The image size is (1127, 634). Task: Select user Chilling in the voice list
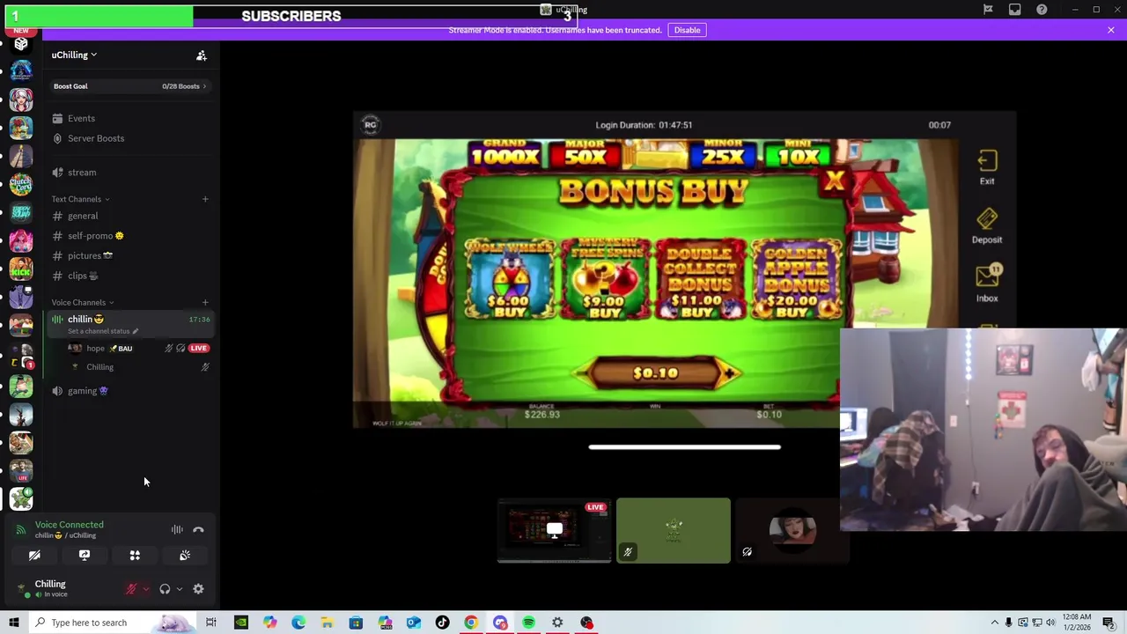click(x=99, y=367)
